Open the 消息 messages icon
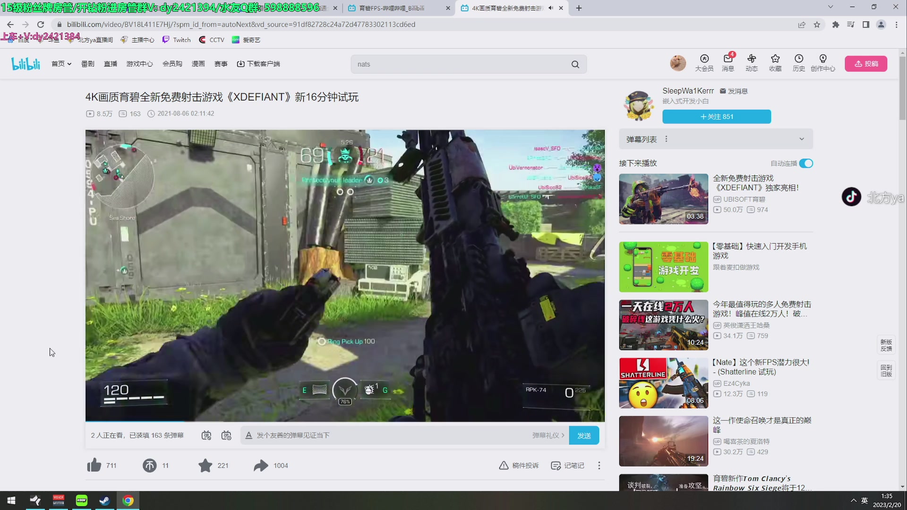Image resolution: width=907 pixels, height=510 pixels. pos(728,63)
